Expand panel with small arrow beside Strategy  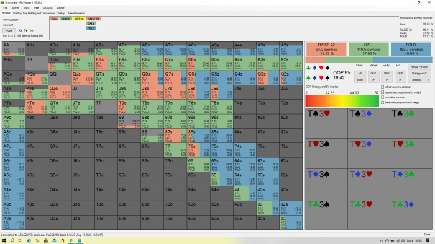point(428,80)
